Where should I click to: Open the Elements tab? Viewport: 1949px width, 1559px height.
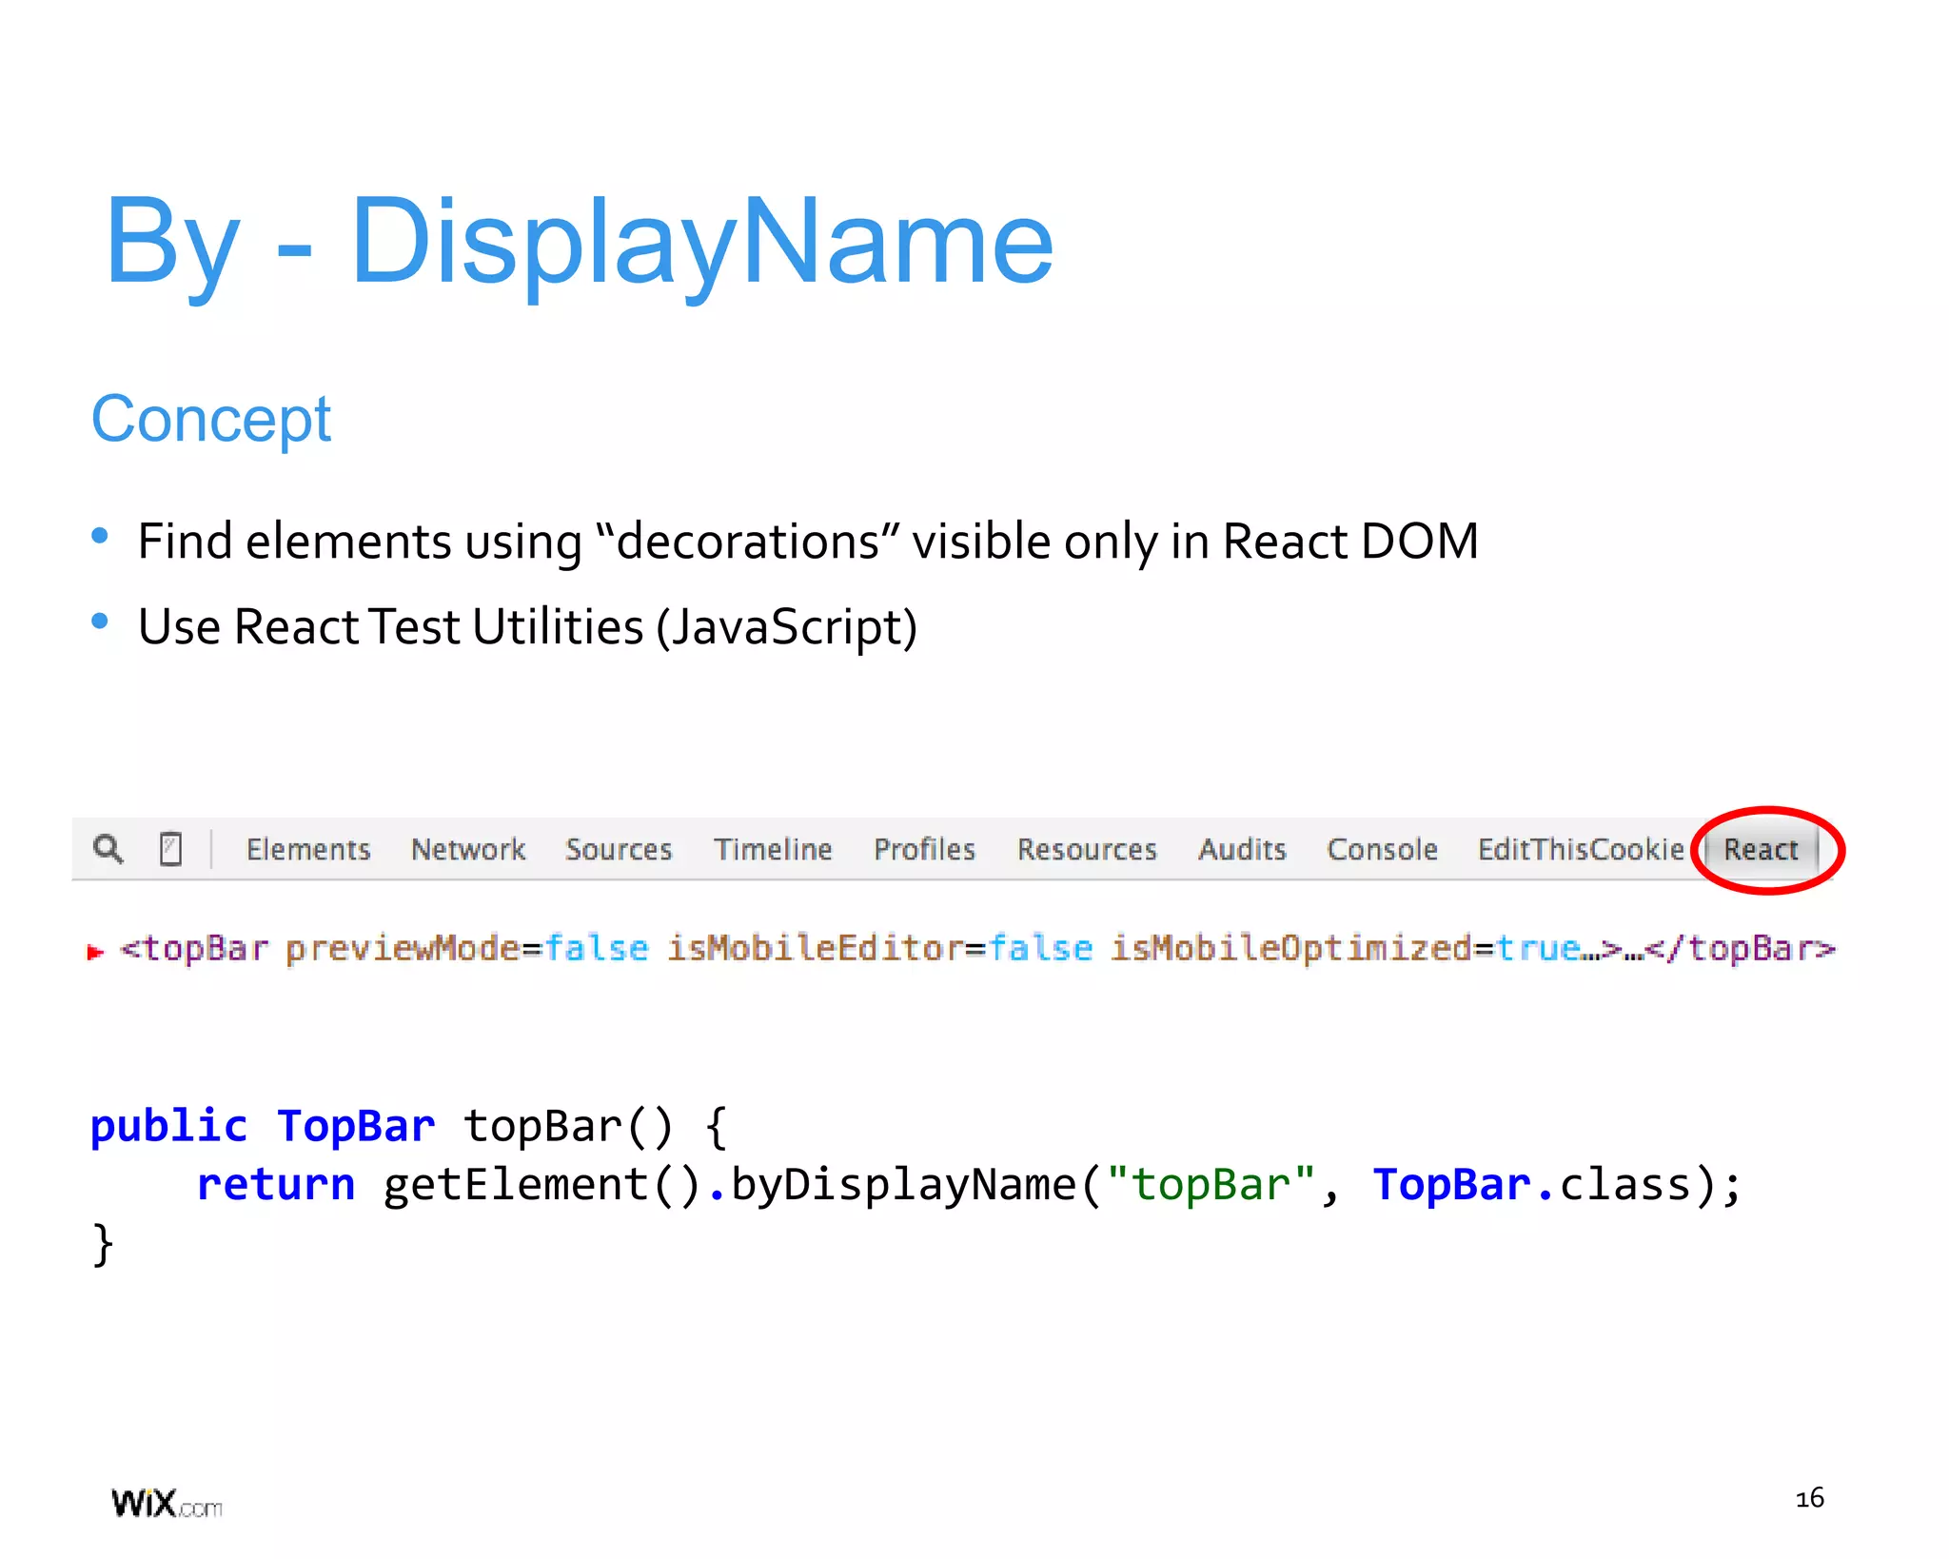click(x=308, y=849)
